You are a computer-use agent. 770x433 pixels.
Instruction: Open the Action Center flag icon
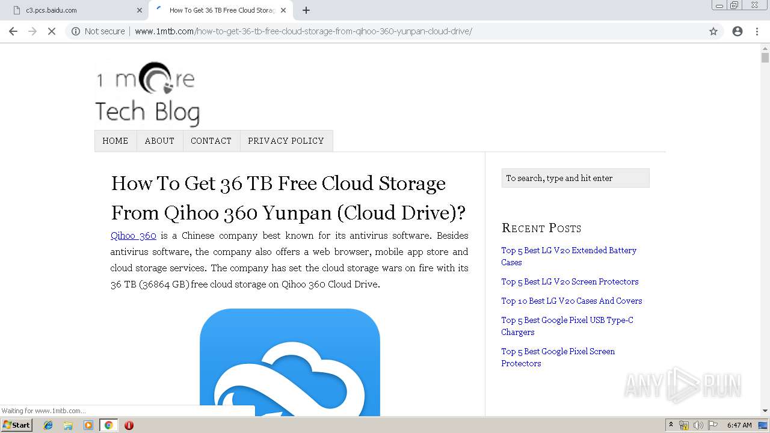click(713, 425)
